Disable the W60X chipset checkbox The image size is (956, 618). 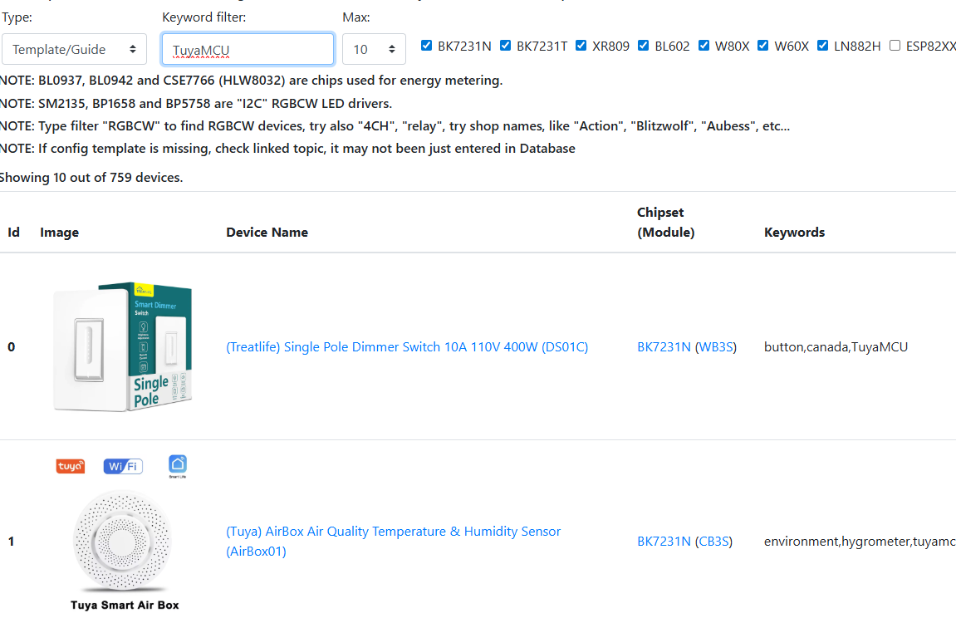pyautogui.click(x=762, y=46)
